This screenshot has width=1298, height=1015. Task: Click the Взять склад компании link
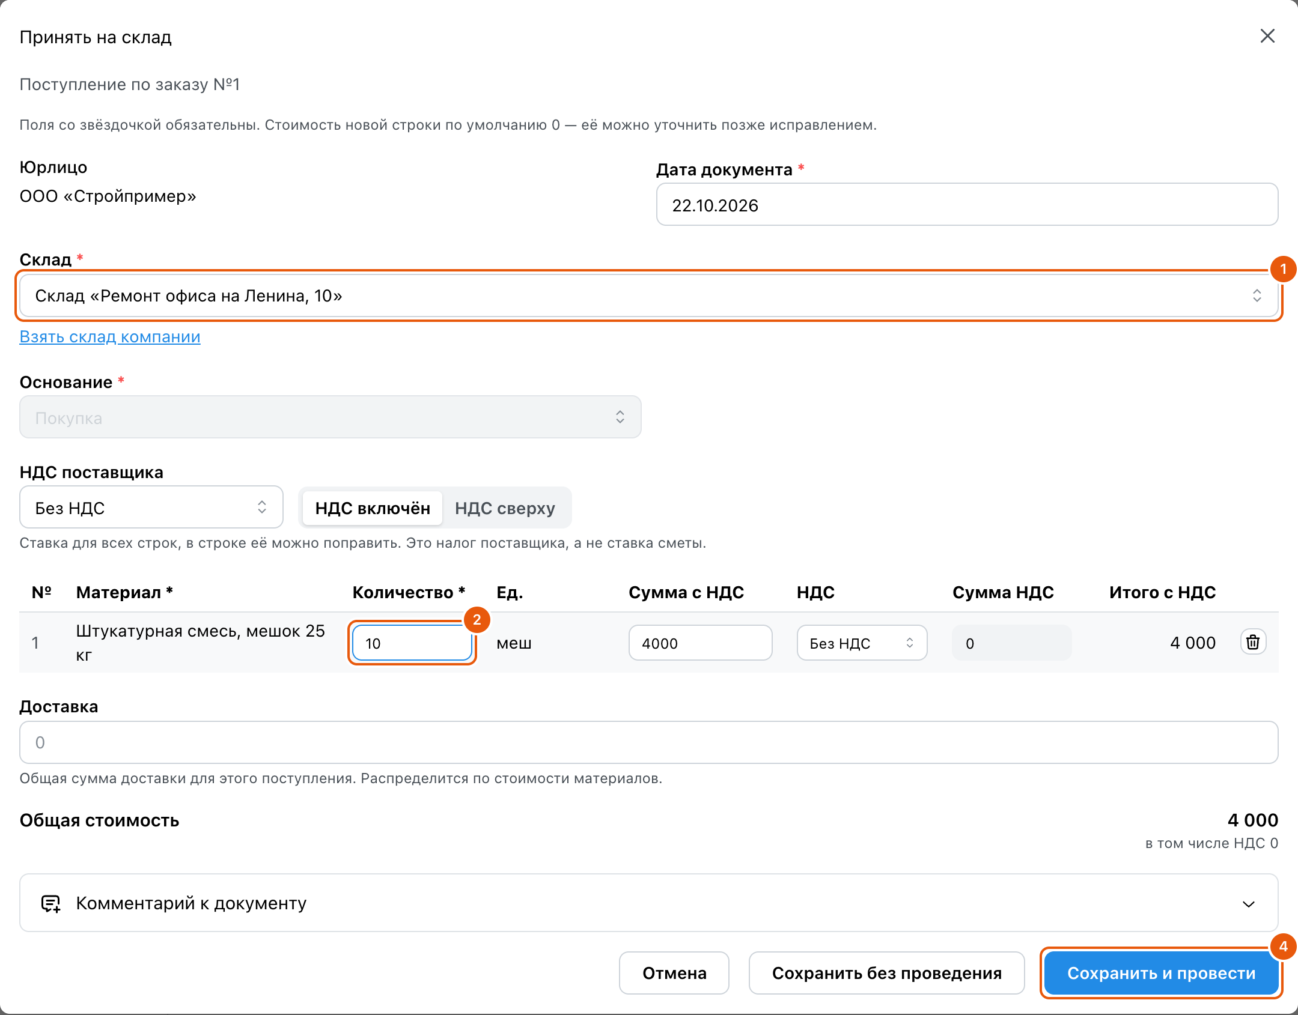[x=110, y=337]
